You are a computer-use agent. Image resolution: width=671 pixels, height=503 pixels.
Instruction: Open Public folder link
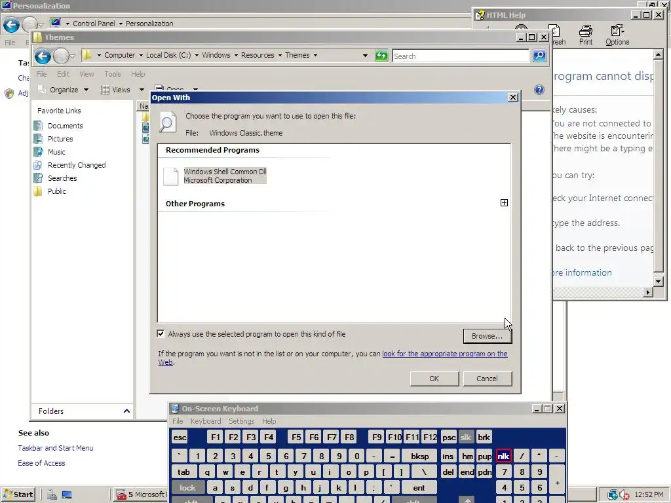point(57,191)
